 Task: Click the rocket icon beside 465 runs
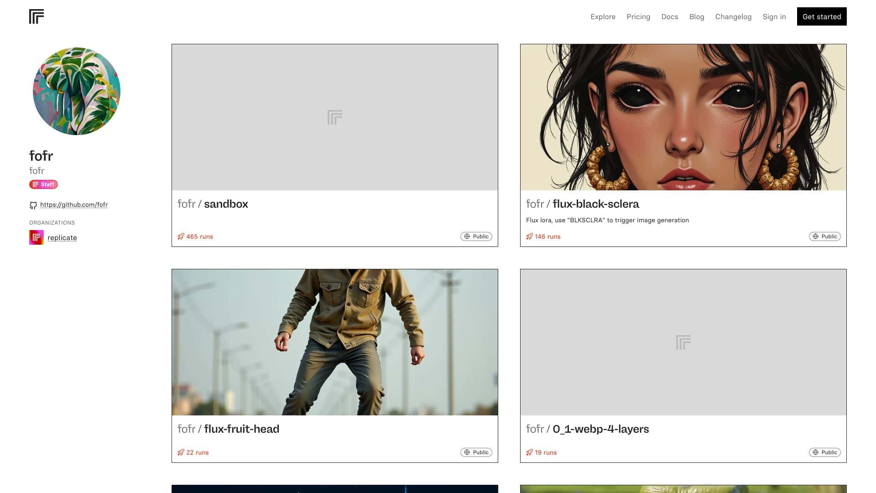(181, 236)
